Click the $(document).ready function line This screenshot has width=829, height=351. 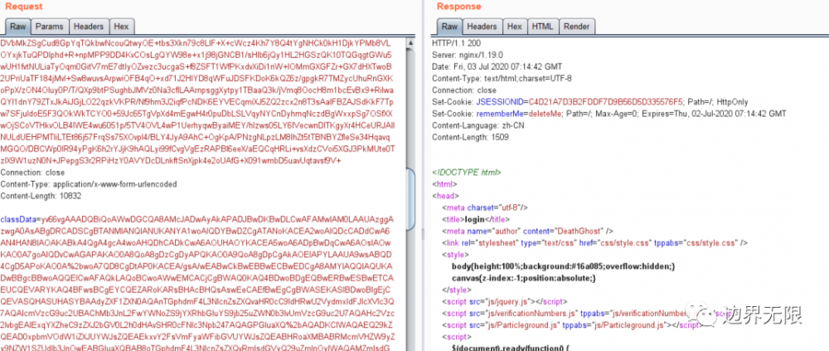pos(511,348)
